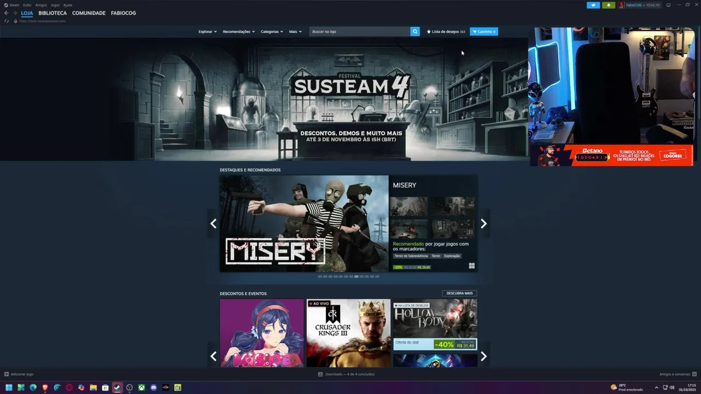The width and height of the screenshot is (701, 394).
Task: Open the weather widget showing 28°C
Action: (627, 387)
